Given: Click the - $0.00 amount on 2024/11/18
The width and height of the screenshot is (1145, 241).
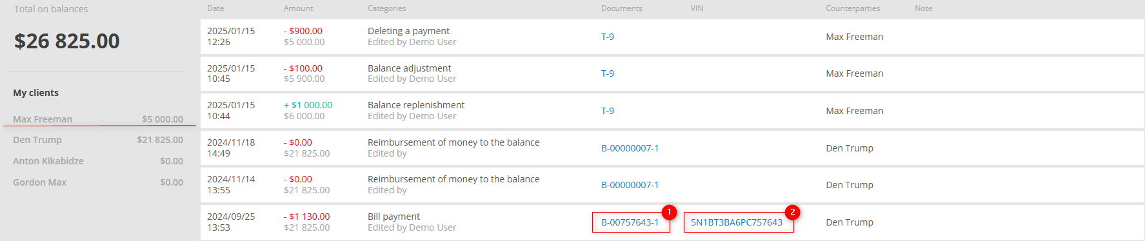Looking at the screenshot, I should [x=298, y=142].
